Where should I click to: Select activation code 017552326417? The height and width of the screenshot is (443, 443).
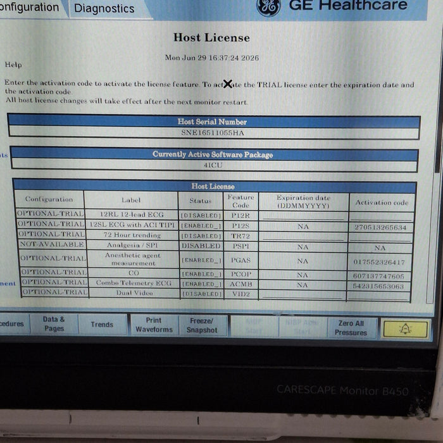pyautogui.click(x=379, y=262)
